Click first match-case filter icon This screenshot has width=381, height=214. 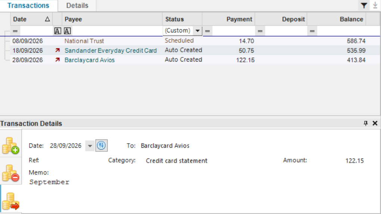(x=58, y=31)
